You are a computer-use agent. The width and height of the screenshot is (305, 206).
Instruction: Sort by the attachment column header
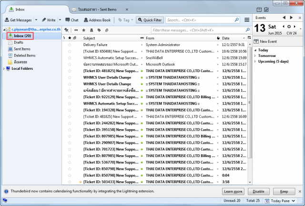(75, 38)
